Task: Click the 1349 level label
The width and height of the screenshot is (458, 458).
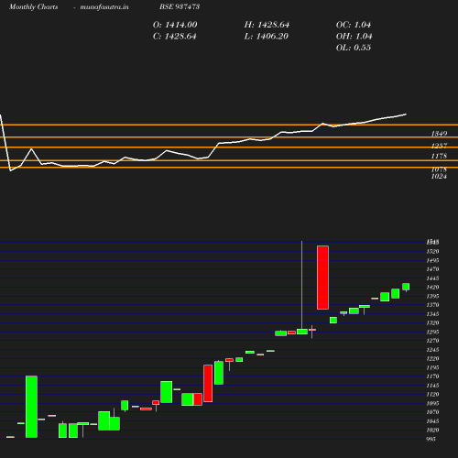Action: click(439, 134)
